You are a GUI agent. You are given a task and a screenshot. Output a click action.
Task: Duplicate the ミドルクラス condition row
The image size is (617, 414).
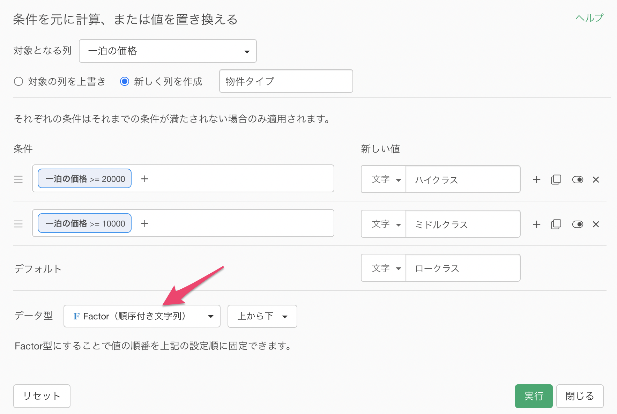click(556, 224)
